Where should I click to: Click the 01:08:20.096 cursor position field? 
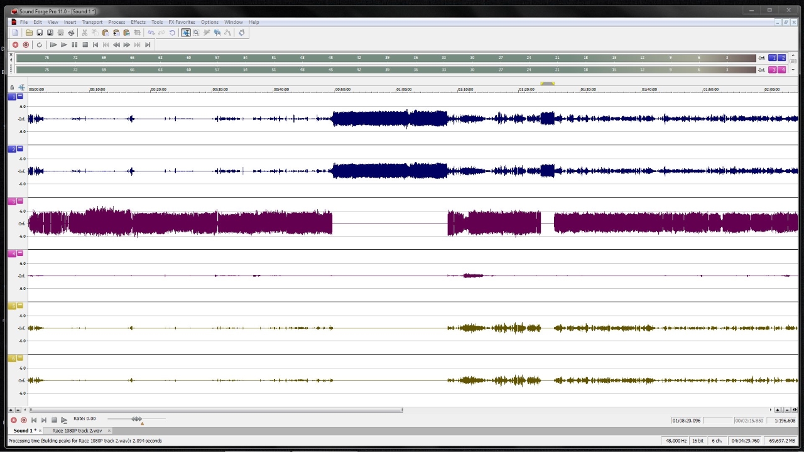coord(686,421)
